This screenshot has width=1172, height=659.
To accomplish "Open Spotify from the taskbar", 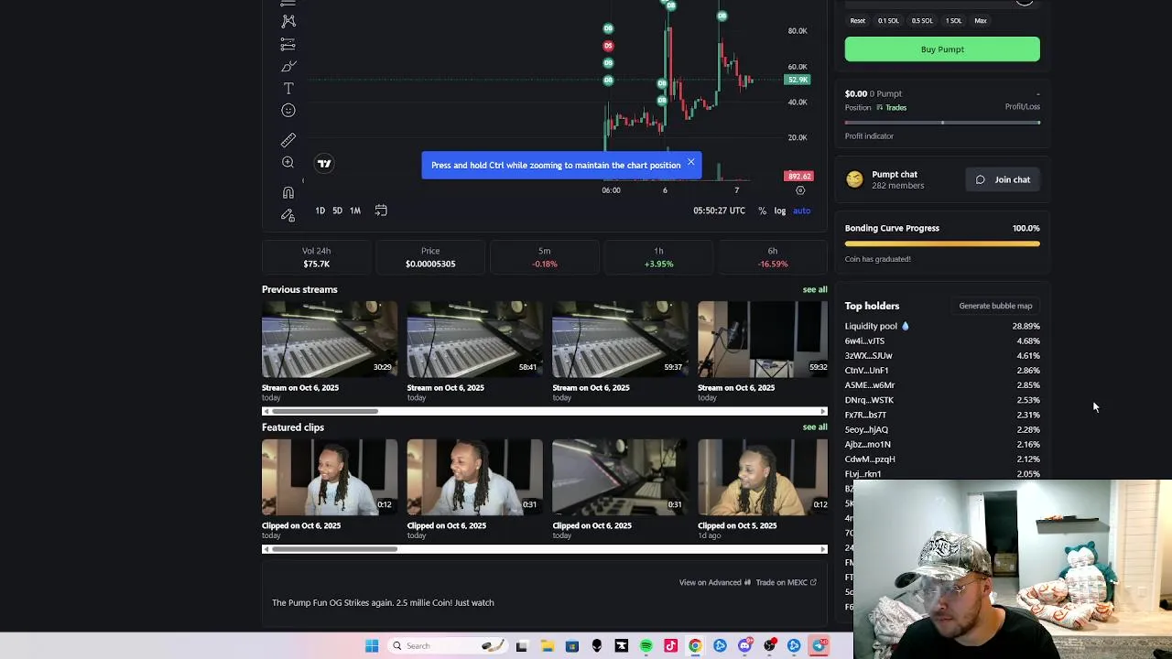I will (646, 646).
